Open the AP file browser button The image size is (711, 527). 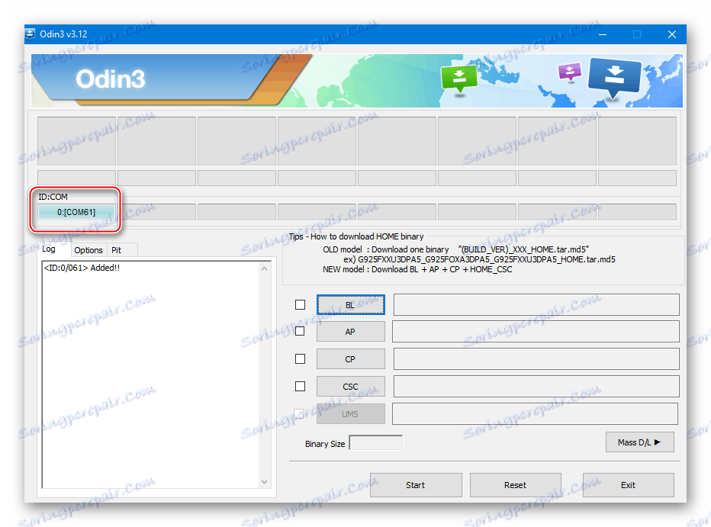click(x=350, y=332)
